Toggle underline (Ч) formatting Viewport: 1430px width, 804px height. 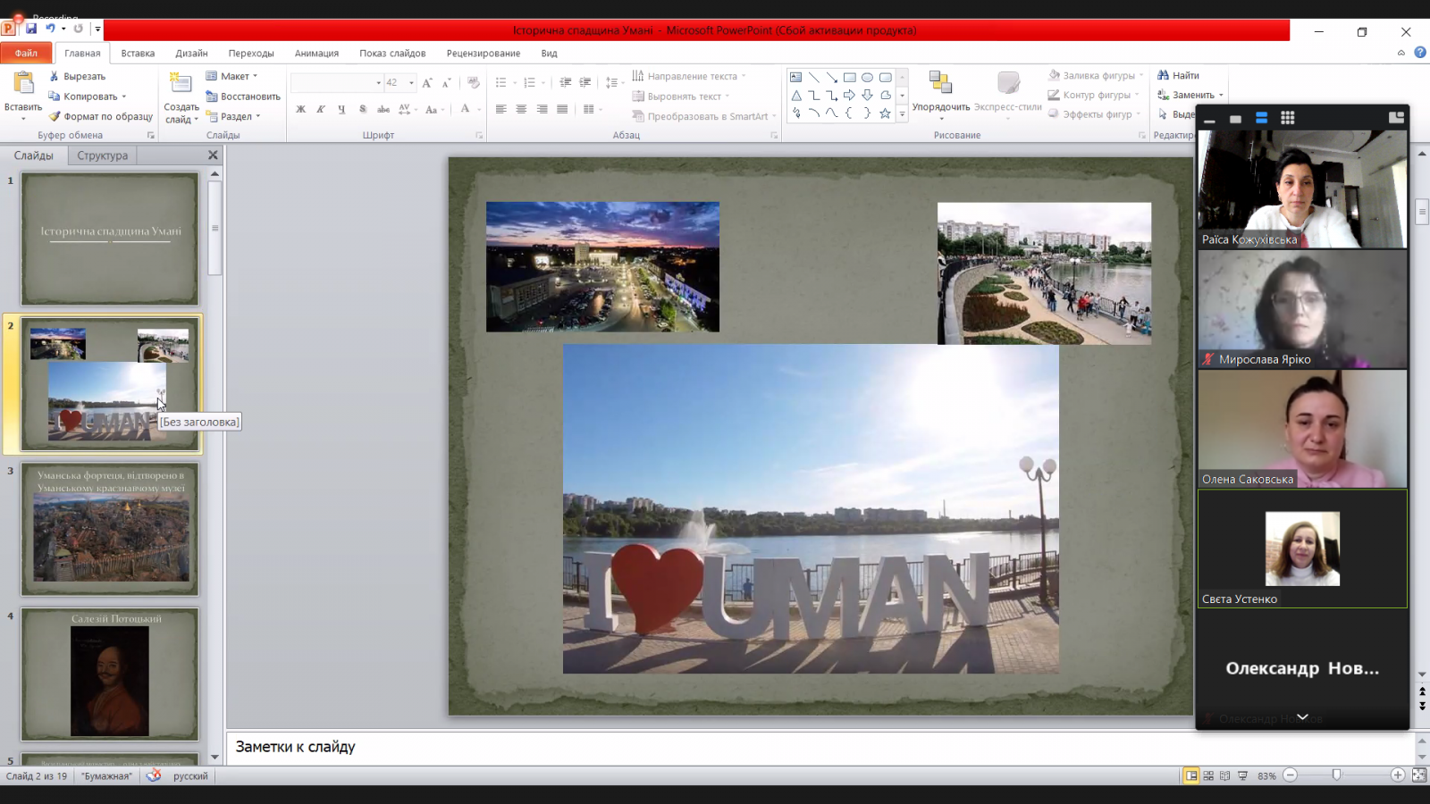[341, 109]
